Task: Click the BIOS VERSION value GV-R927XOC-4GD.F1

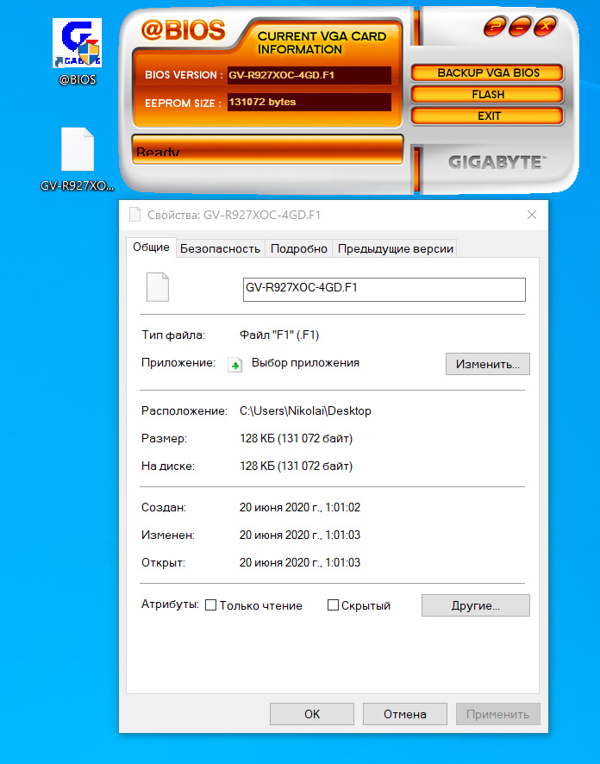Action: pos(309,76)
